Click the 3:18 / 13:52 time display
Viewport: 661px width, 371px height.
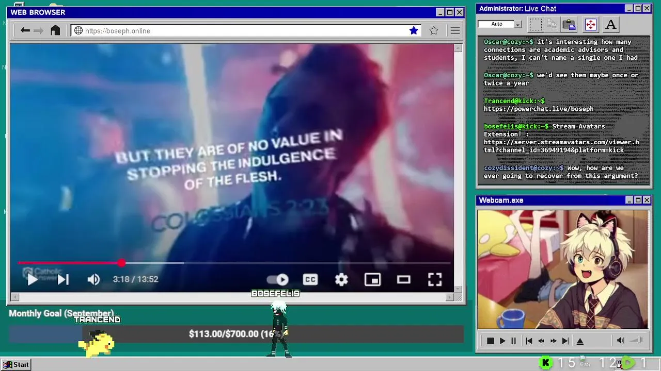click(x=135, y=279)
